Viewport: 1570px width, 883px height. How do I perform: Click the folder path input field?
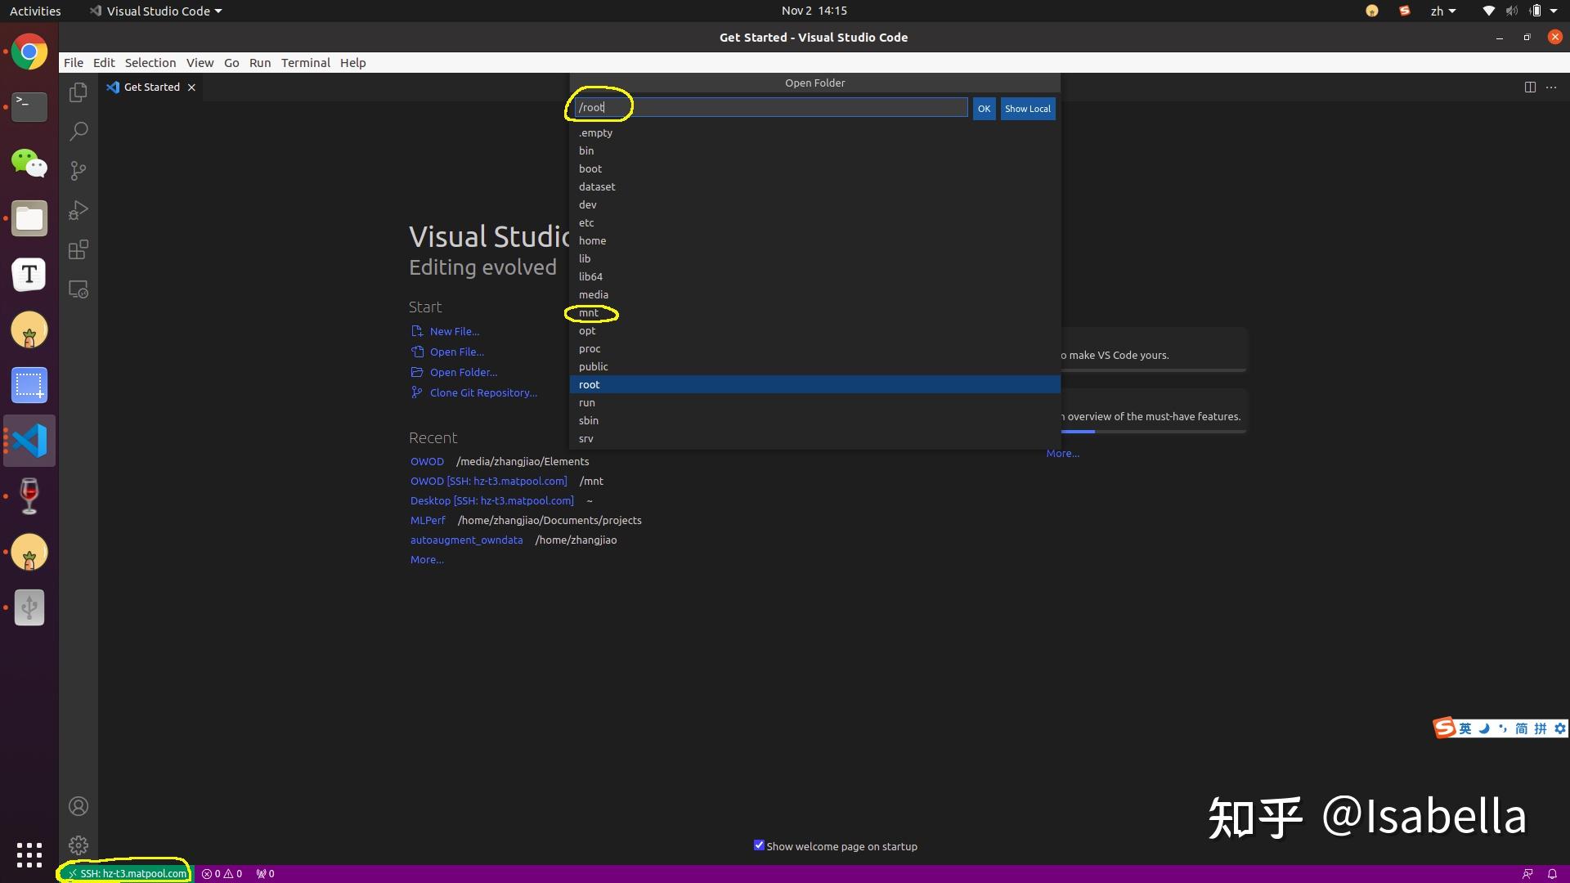(770, 108)
